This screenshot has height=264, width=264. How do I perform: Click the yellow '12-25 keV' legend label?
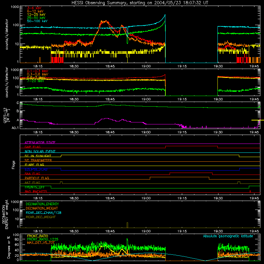pos(36,15)
